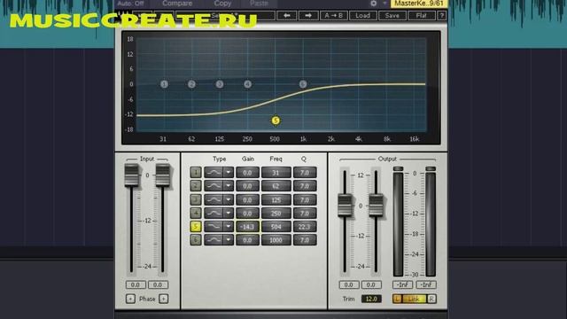
Task: Click band 6 filter type shape icon
Action: pyautogui.click(x=214, y=240)
